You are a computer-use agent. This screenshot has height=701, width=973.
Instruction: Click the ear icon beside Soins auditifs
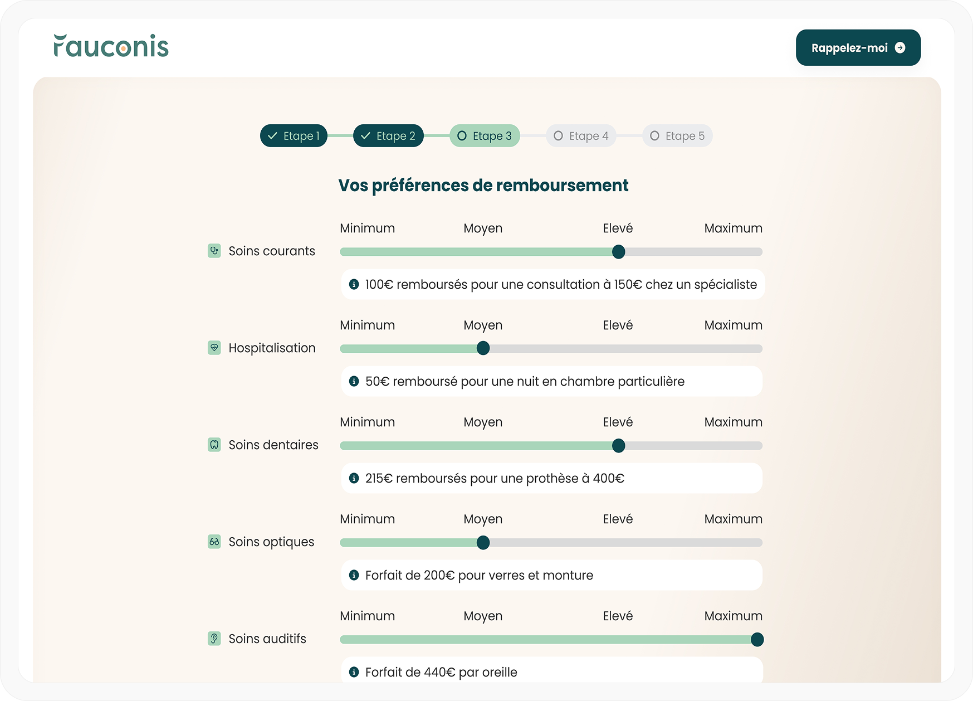pos(214,639)
